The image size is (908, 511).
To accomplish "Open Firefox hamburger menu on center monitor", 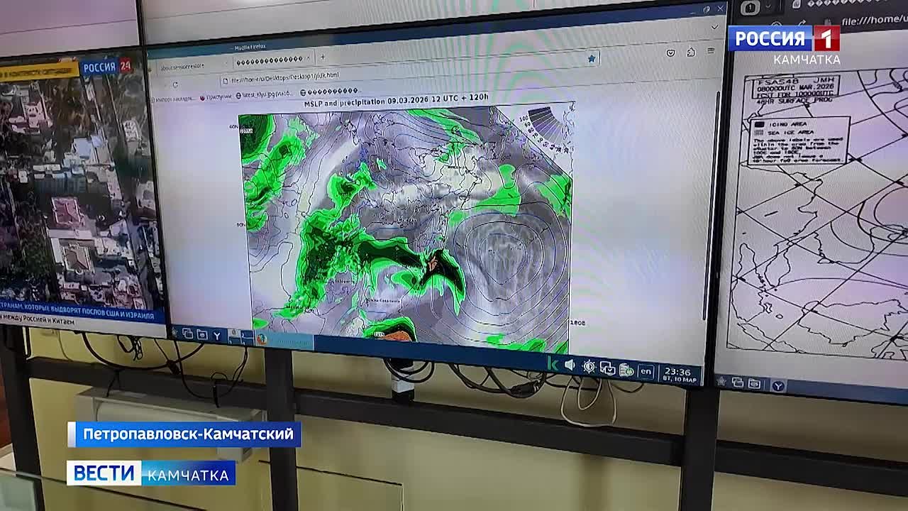I will click(711, 52).
